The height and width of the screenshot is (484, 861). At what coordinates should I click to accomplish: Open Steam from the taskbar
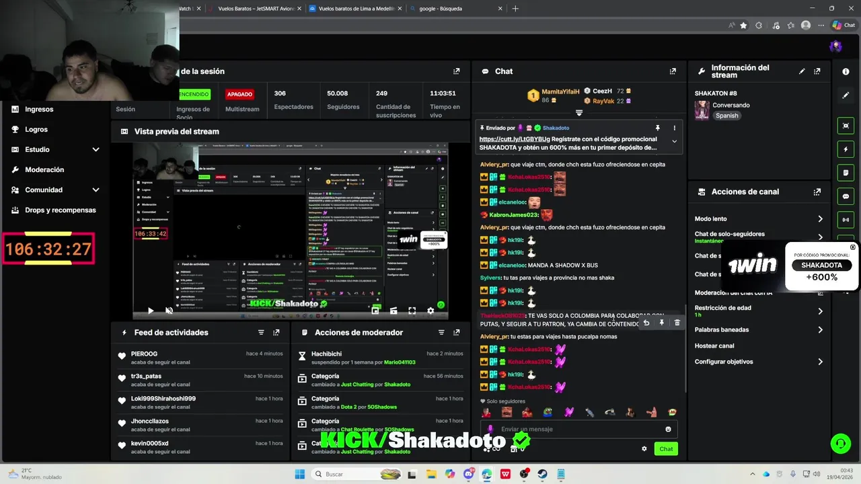tap(542, 474)
